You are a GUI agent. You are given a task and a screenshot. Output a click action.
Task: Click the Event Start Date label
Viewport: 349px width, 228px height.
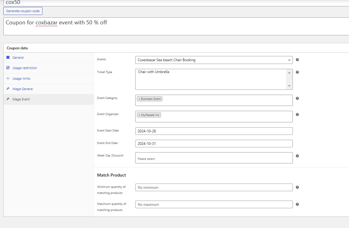pyautogui.click(x=108, y=131)
